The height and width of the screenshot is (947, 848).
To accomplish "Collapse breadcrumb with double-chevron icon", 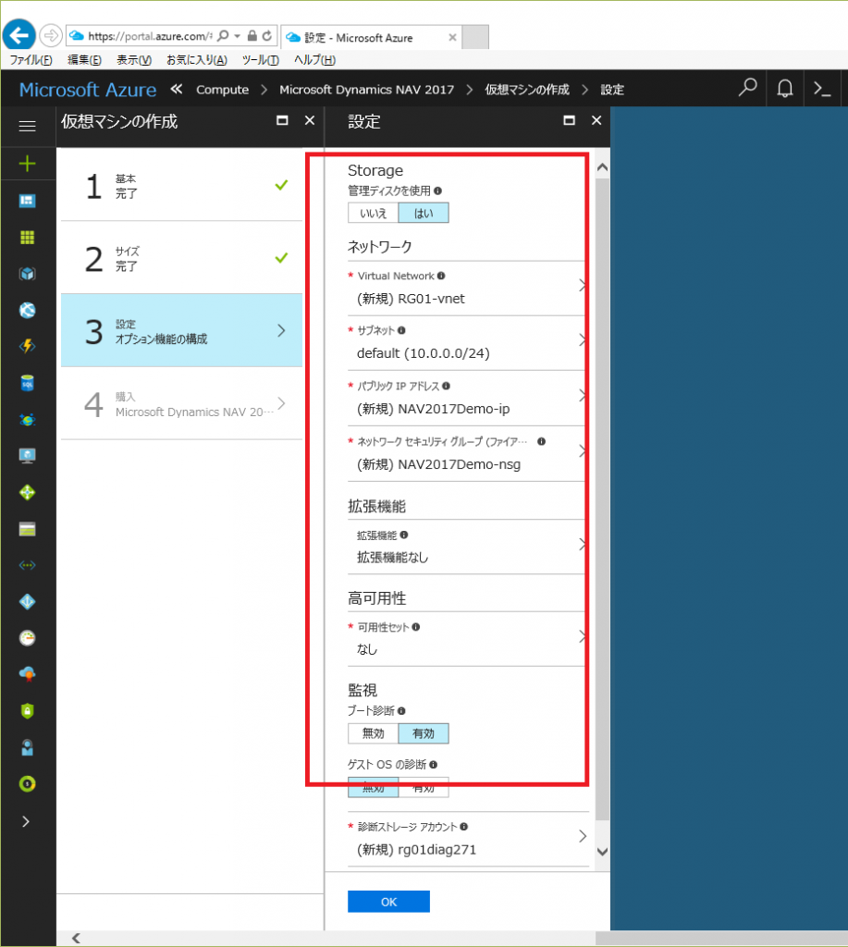I will pos(177,90).
